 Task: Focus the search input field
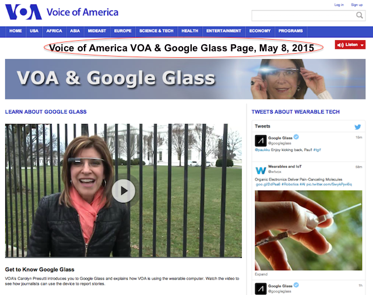coord(304,16)
